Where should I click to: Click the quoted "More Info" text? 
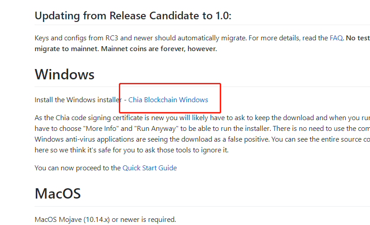101,129
